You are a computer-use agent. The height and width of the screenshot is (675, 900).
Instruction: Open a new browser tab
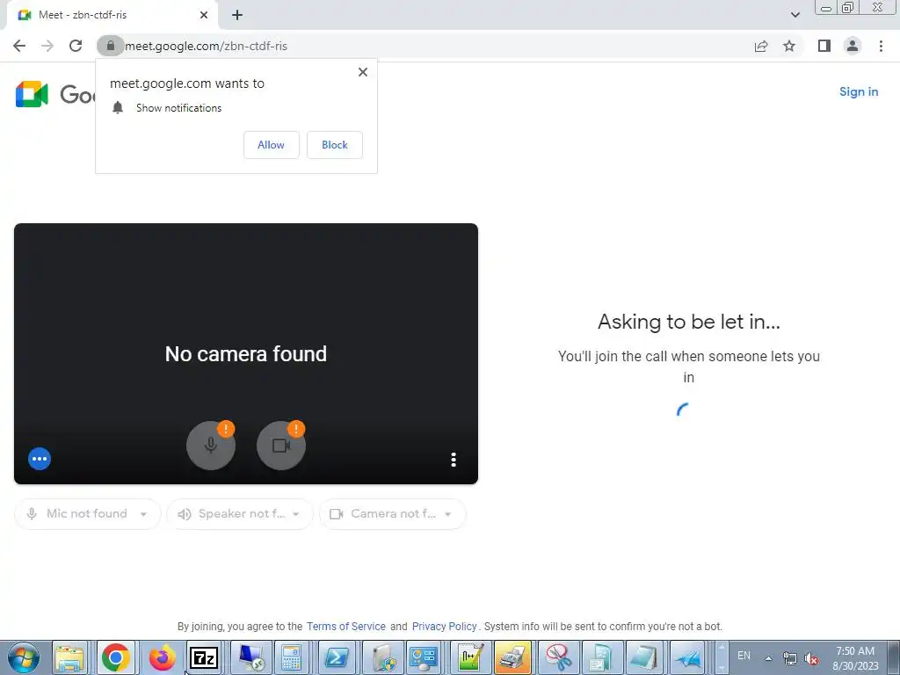click(x=237, y=15)
